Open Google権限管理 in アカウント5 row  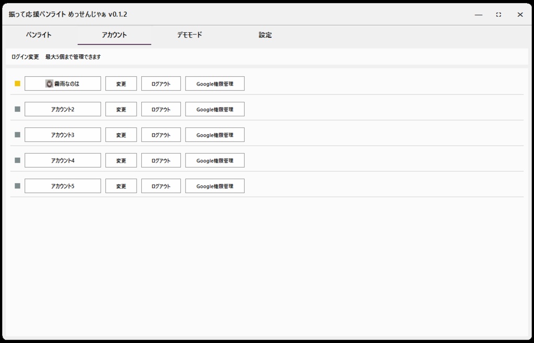pos(215,186)
